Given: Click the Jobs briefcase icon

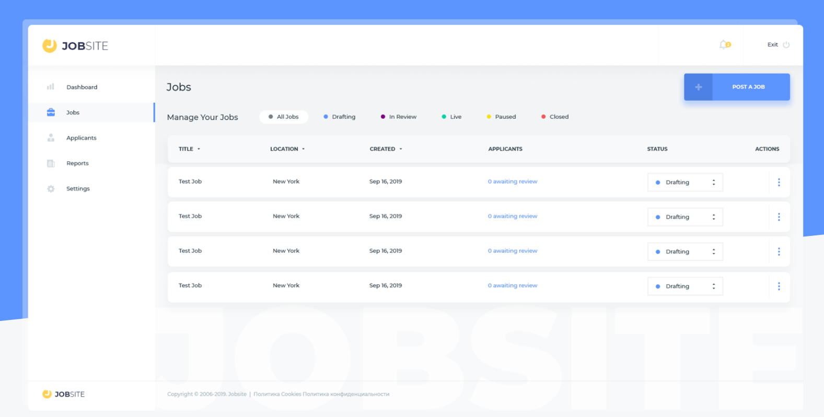Looking at the screenshot, I should point(51,112).
